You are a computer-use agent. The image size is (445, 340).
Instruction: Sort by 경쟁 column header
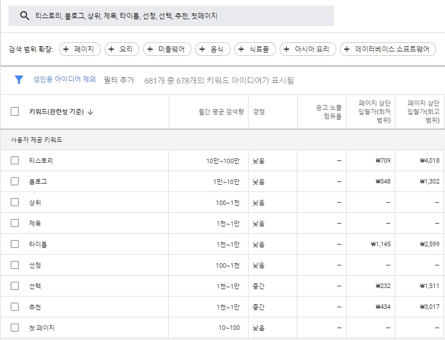(259, 112)
